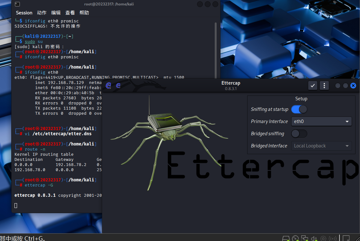Click the wireless/Bluetooth device status icon
Image resolution: width=360 pixels, height=241 pixels.
click(333, 238)
